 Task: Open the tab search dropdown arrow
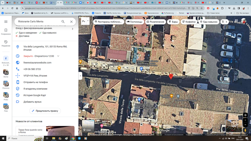click(x=3, y=3)
